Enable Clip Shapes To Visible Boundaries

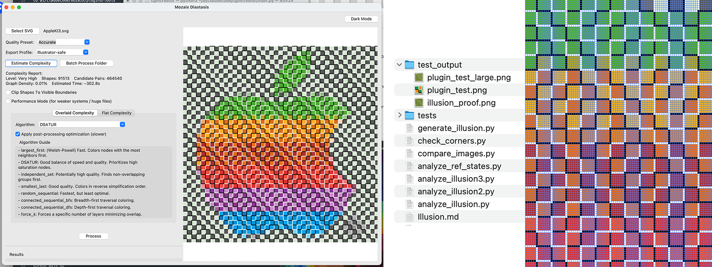tap(8, 92)
